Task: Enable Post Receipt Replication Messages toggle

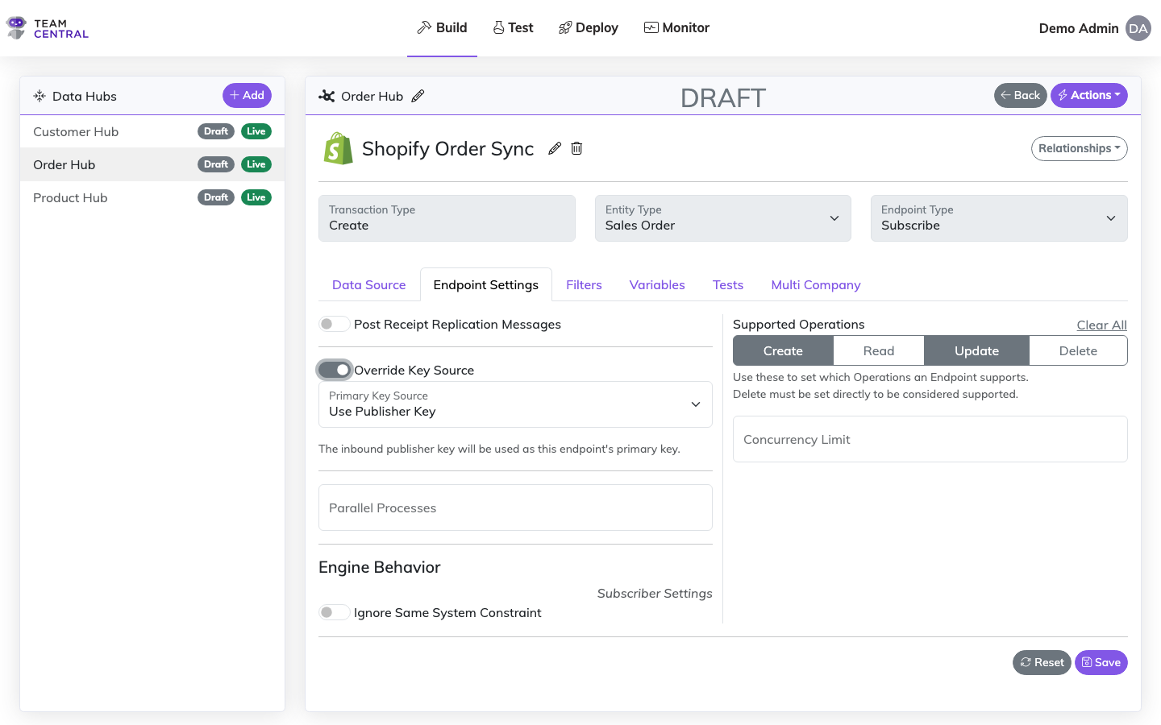Action: click(334, 324)
